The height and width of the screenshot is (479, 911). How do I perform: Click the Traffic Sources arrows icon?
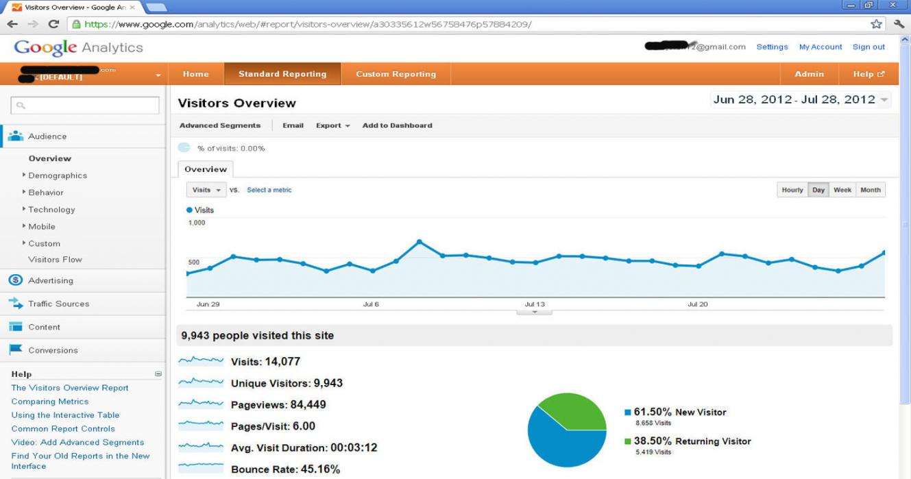pyautogui.click(x=15, y=303)
